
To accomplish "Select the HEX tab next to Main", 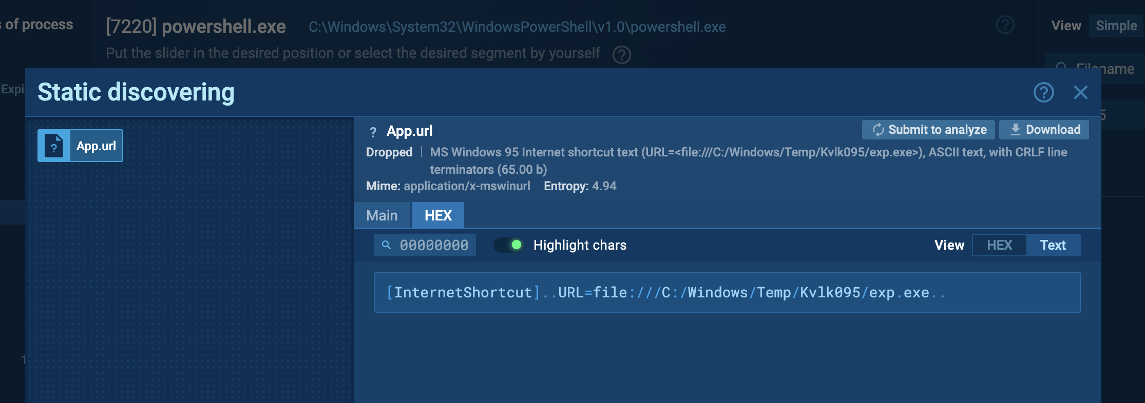I will coord(438,215).
